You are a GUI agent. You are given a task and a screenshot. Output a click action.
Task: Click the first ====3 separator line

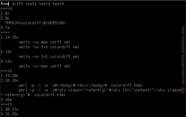tap(6, 8)
